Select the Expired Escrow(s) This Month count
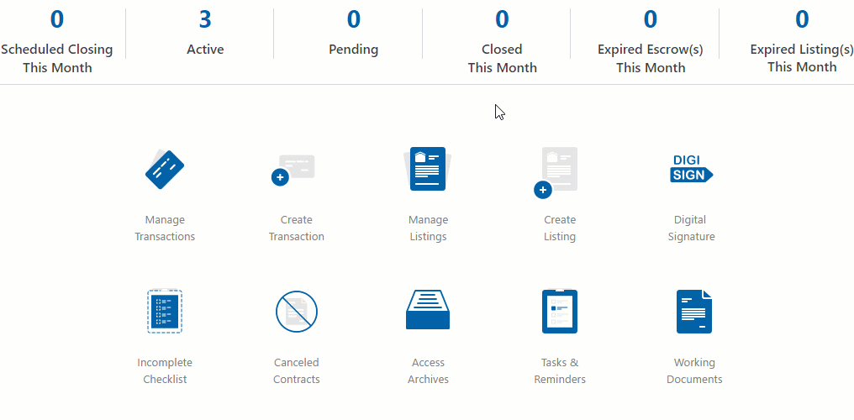 point(651,19)
